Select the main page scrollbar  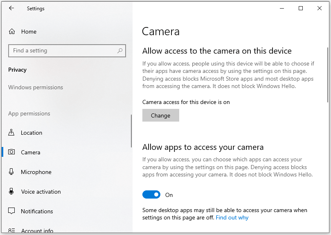[328, 75]
